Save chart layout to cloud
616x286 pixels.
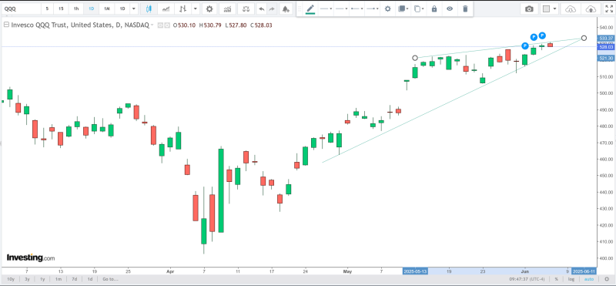pos(590,8)
